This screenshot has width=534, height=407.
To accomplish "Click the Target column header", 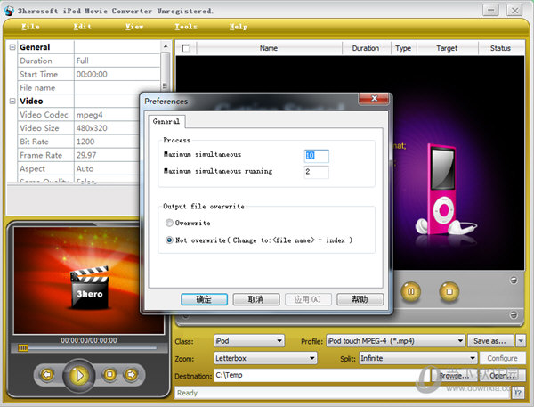I will point(447,48).
